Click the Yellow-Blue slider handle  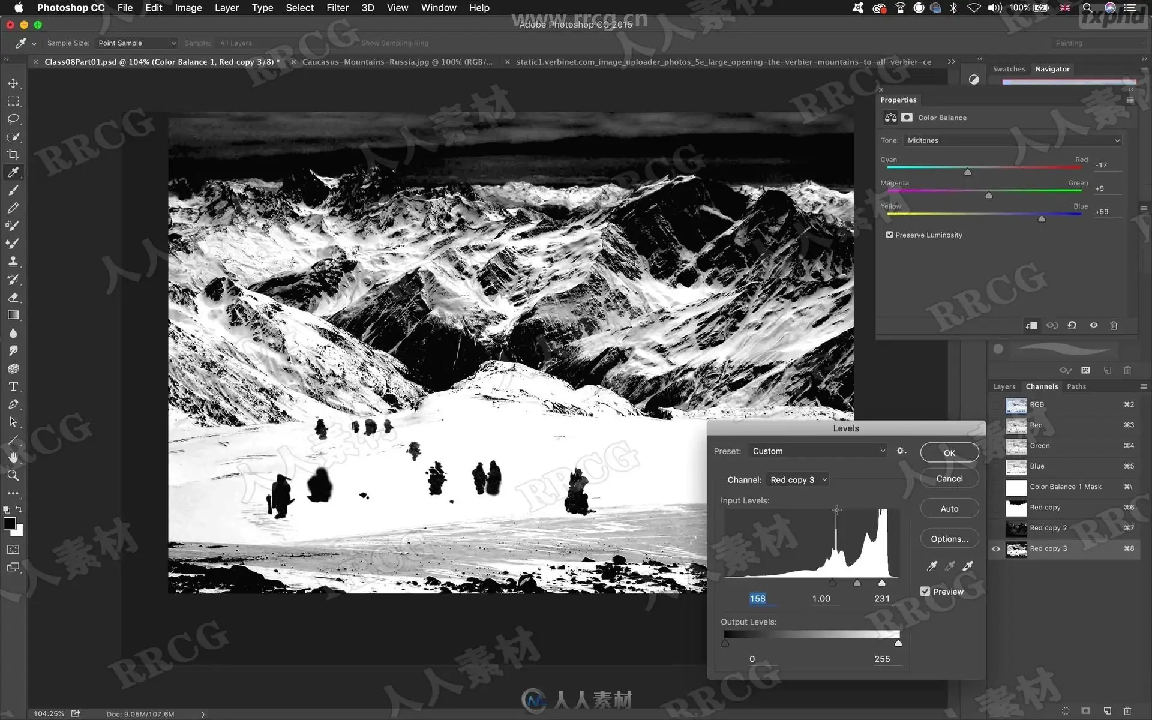(x=1042, y=218)
